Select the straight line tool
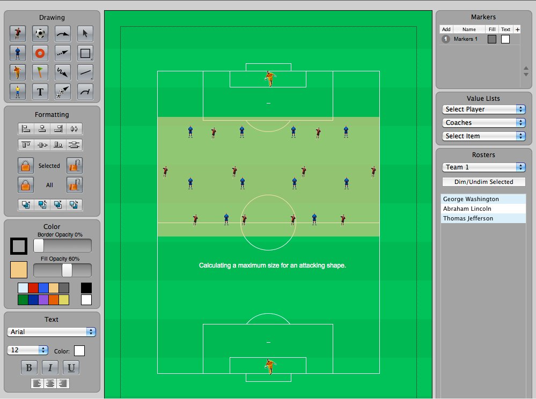Image resolution: width=536 pixels, height=399 pixels. click(x=85, y=72)
